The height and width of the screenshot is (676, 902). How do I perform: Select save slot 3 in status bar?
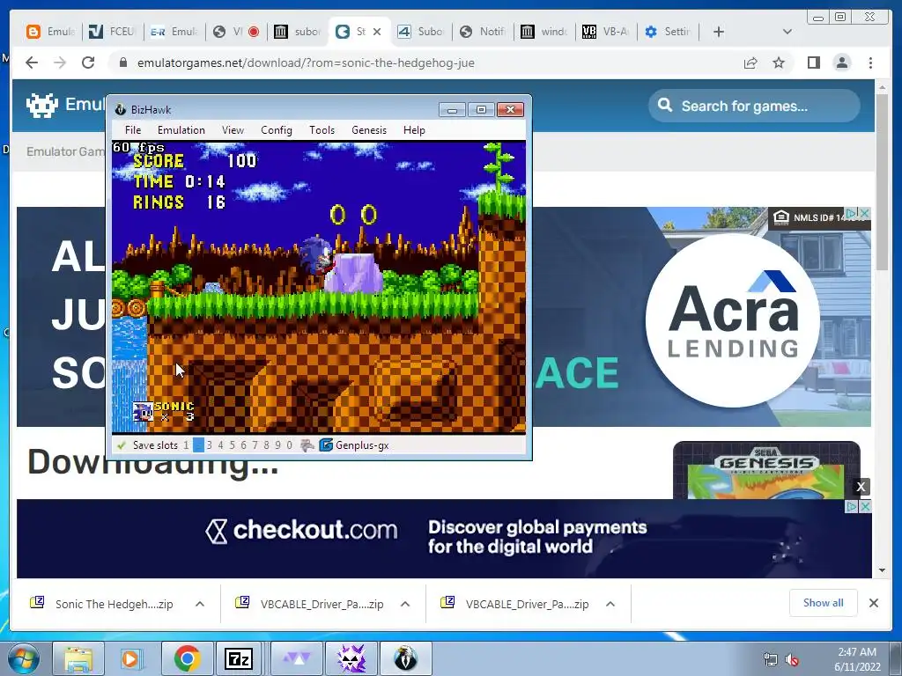pos(210,445)
